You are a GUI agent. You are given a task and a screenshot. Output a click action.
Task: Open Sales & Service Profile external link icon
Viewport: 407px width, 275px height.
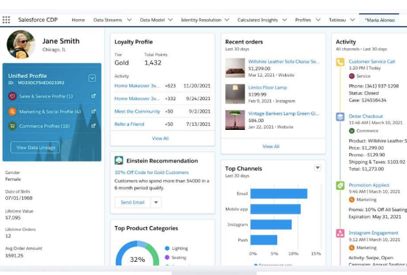pos(94,96)
